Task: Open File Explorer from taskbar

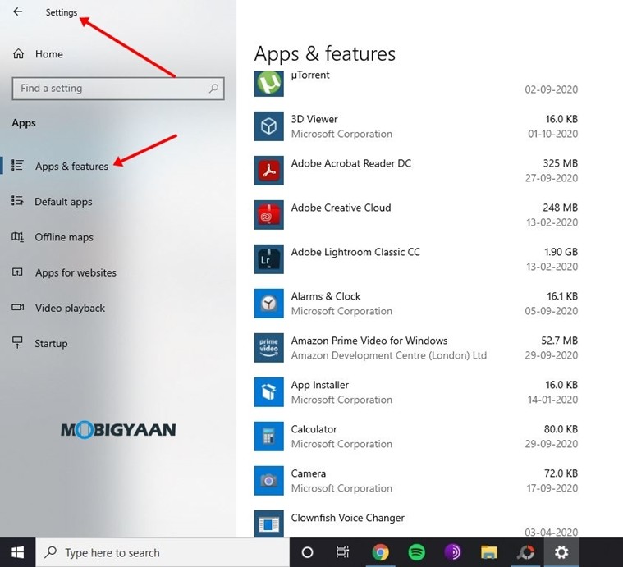Action: pyautogui.click(x=488, y=552)
